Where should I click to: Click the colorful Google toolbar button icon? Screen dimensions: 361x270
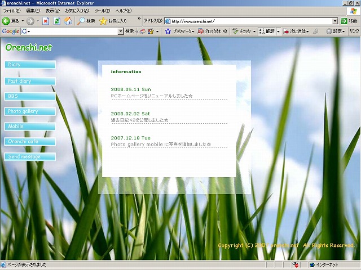151,31
